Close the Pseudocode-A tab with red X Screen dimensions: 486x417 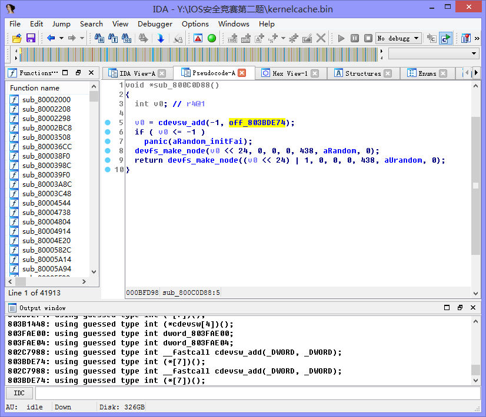point(242,73)
